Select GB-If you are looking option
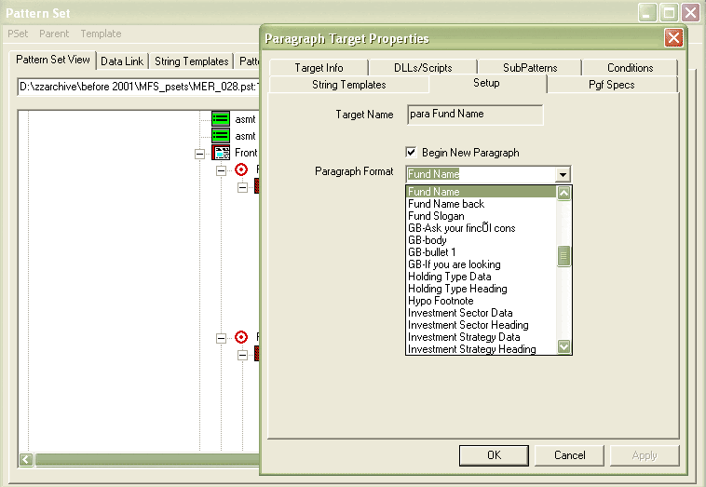This screenshot has width=706, height=487. pyautogui.click(x=482, y=264)
